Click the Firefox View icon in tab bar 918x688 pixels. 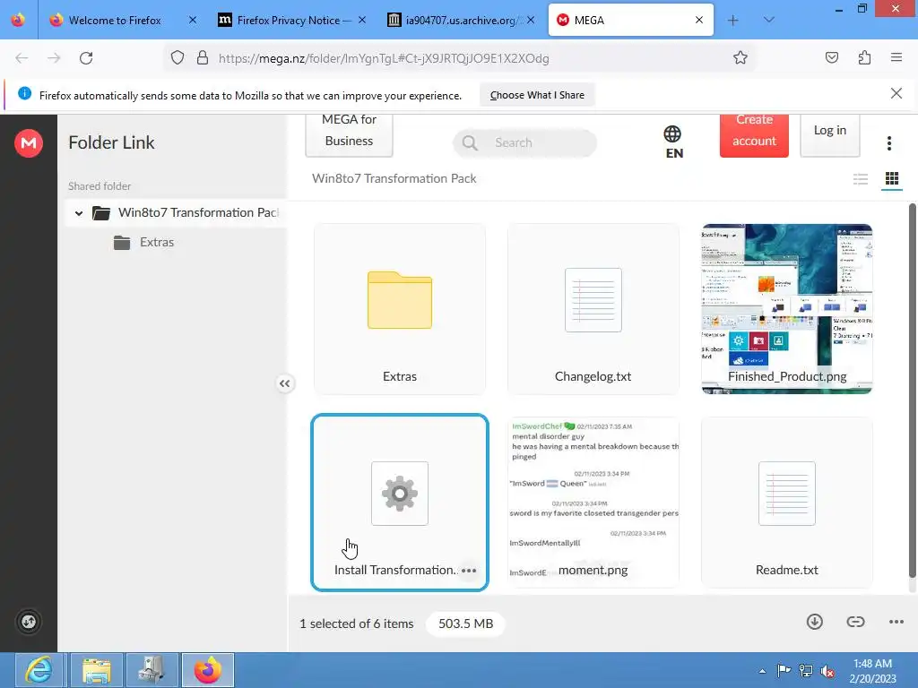point(18,21)
